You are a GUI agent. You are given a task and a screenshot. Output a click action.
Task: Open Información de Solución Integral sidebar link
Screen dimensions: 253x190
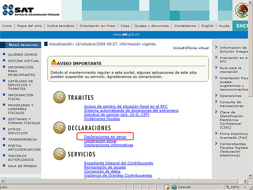click(234, 50)
